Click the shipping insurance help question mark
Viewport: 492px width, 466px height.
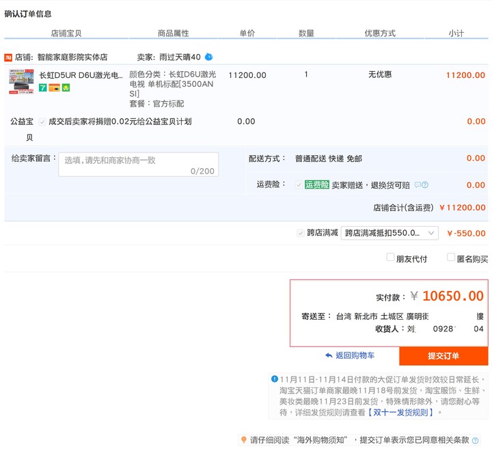click(x=425, y=185)
